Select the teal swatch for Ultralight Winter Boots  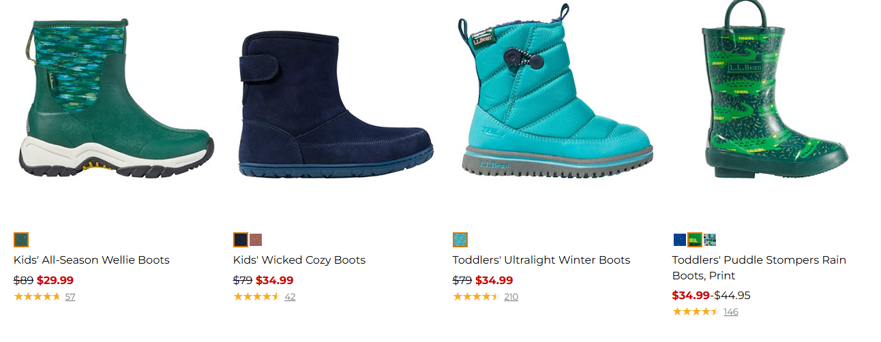[x=460, y=240]
